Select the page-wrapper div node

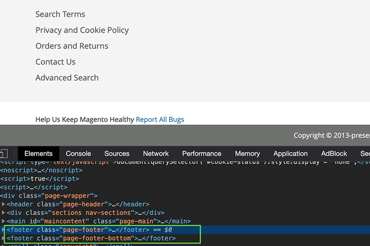(x=49, y=196)
